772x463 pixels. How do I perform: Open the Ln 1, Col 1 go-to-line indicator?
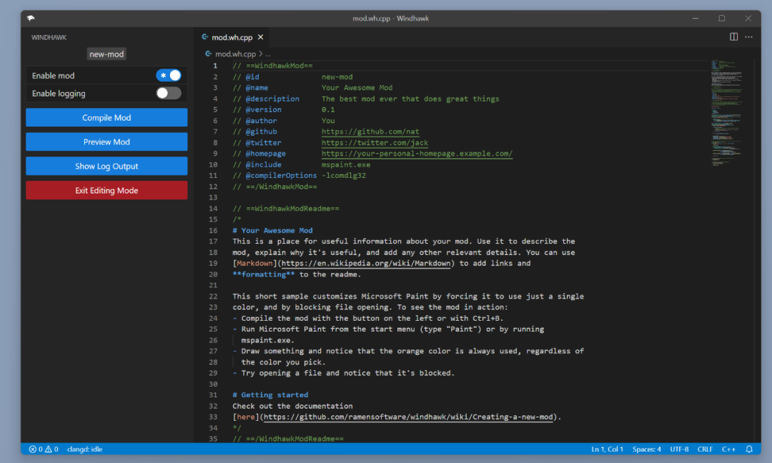[607, 449]
